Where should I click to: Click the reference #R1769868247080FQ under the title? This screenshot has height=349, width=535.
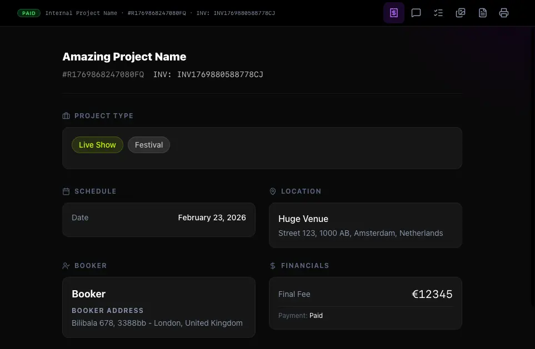point(103,74)
